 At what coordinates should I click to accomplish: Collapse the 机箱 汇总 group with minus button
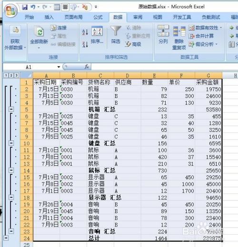[11, 109]
